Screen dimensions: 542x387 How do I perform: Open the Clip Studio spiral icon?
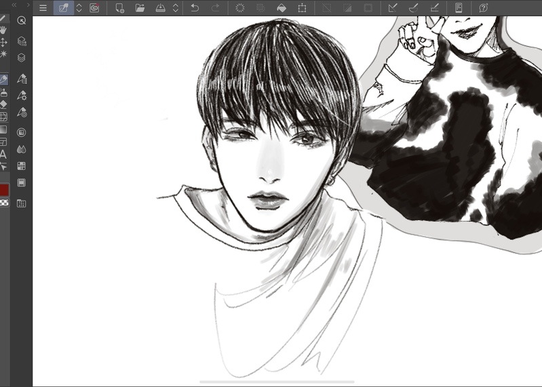click(x=94, y=7)
